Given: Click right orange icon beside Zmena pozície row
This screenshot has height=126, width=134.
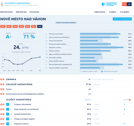Looking at the screenshot, I should 3,94.
